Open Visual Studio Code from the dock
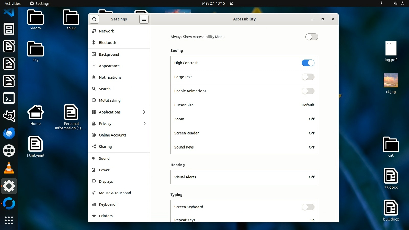409x230 pixels. click(x=9, y=12)
